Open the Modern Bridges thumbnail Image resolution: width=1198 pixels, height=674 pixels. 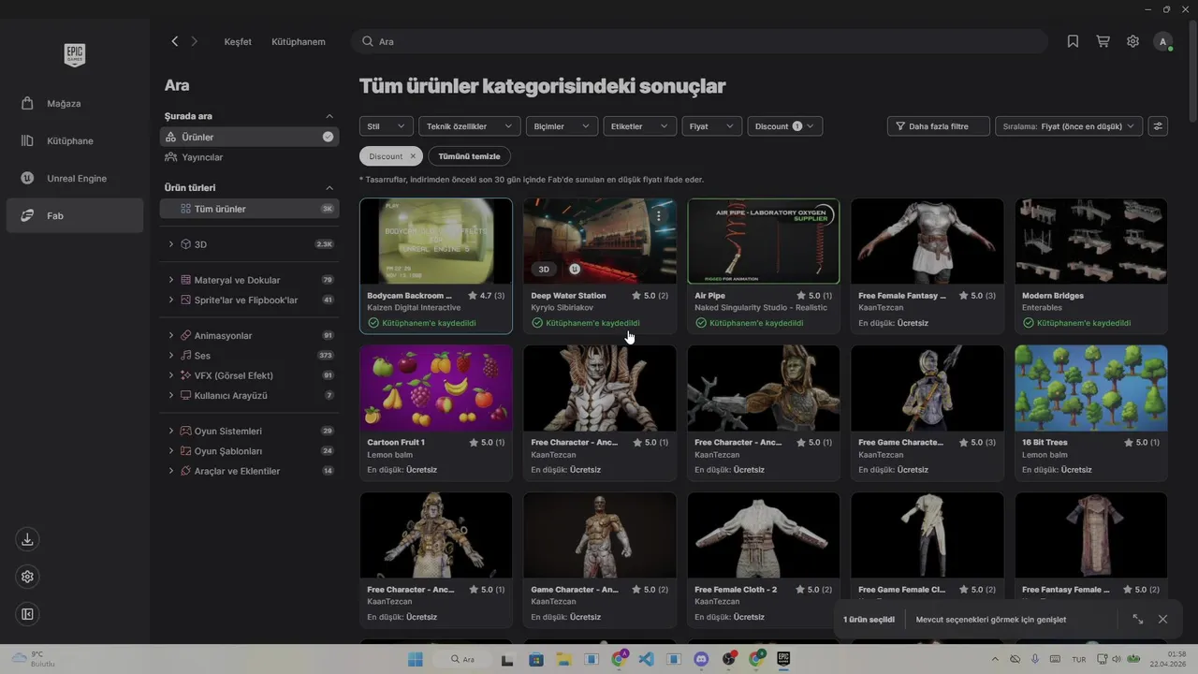click(x=1091, y=242)
